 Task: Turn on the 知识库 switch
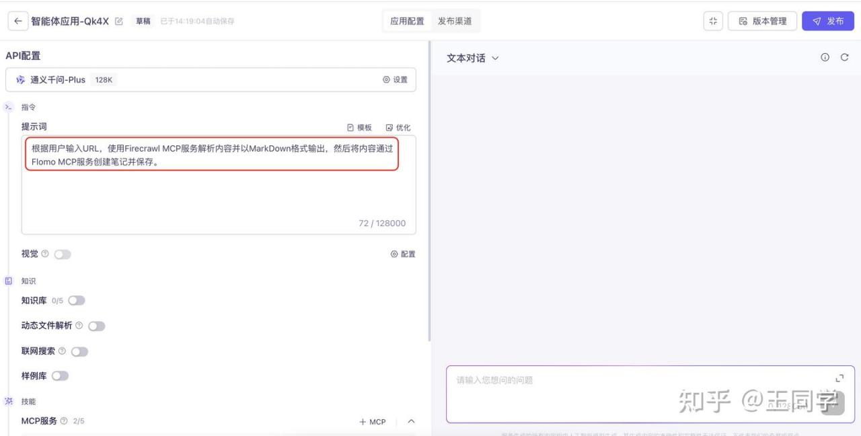(x=77, y=301)
